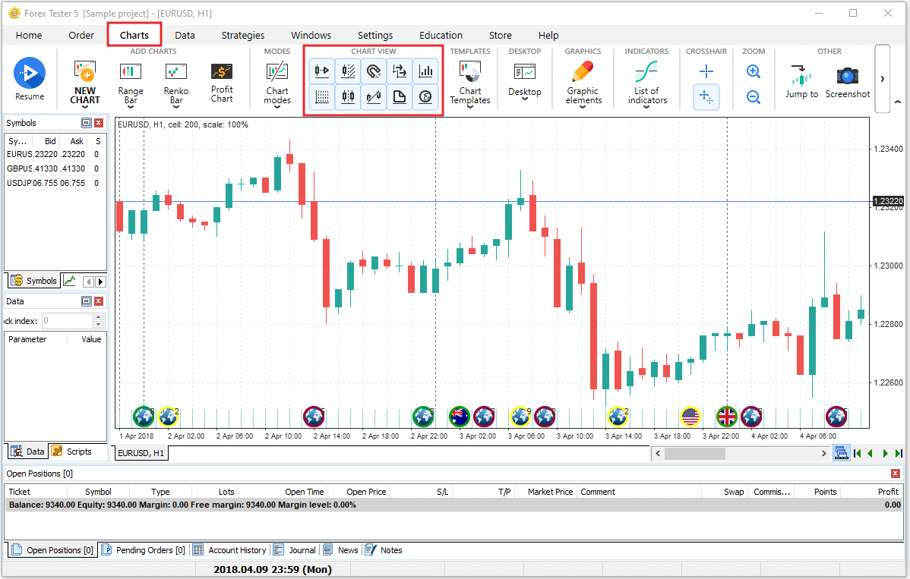
Task: Click the UK flag news event marker
Action: [x=727, y=416]
